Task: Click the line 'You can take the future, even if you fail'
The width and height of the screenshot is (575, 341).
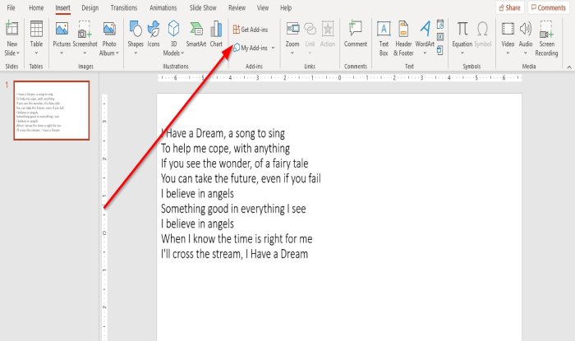Action: [x=241, y=178]
